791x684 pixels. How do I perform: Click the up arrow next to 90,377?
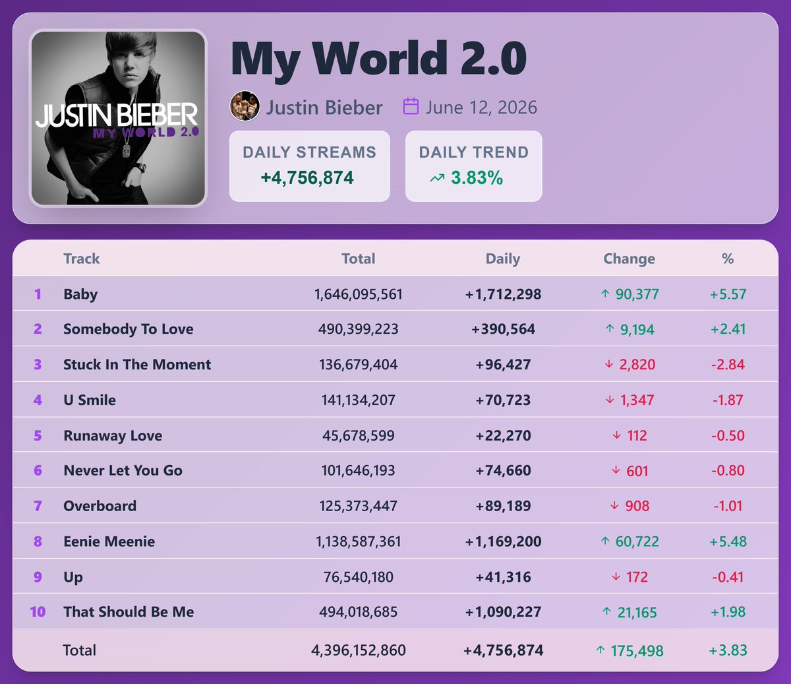point(605,294)
